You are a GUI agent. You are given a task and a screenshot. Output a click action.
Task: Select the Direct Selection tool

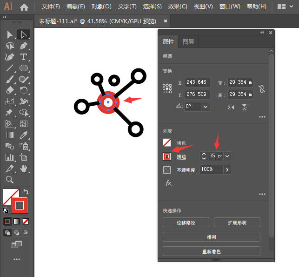point(24,35)
